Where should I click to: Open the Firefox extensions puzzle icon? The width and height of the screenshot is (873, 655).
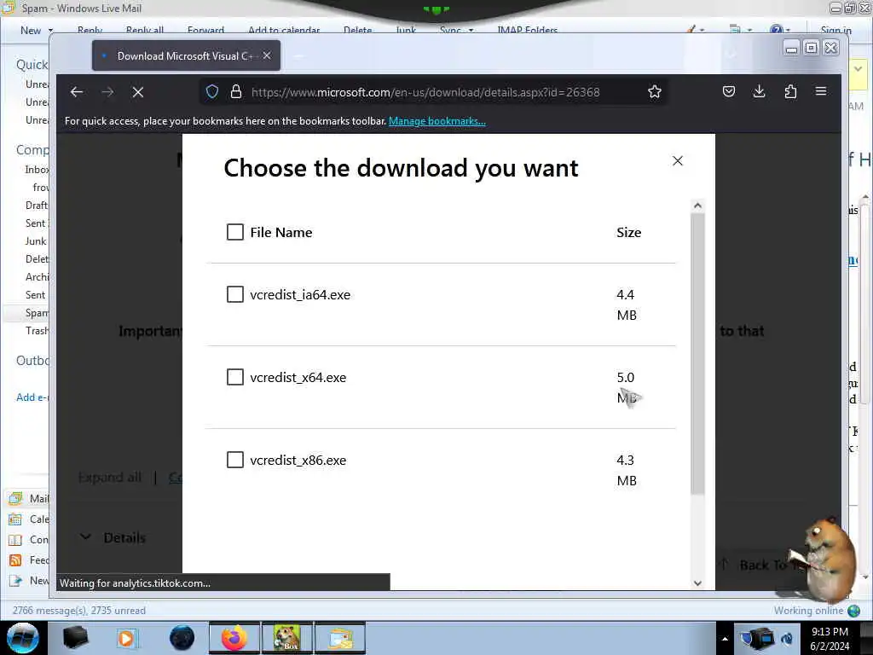tap(790, 91)
